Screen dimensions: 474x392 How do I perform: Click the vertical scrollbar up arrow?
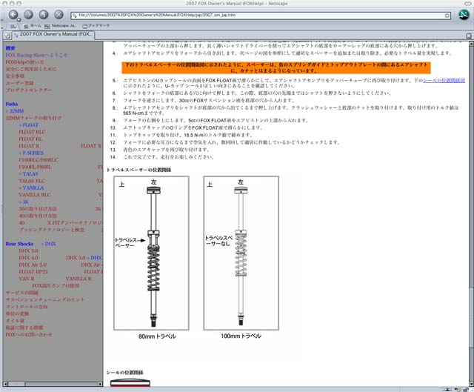471,44
